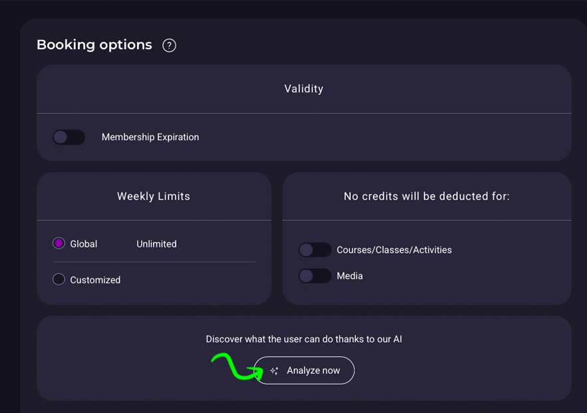Choose the Customized radio button

pyautogui.click(x=59, y=279)
